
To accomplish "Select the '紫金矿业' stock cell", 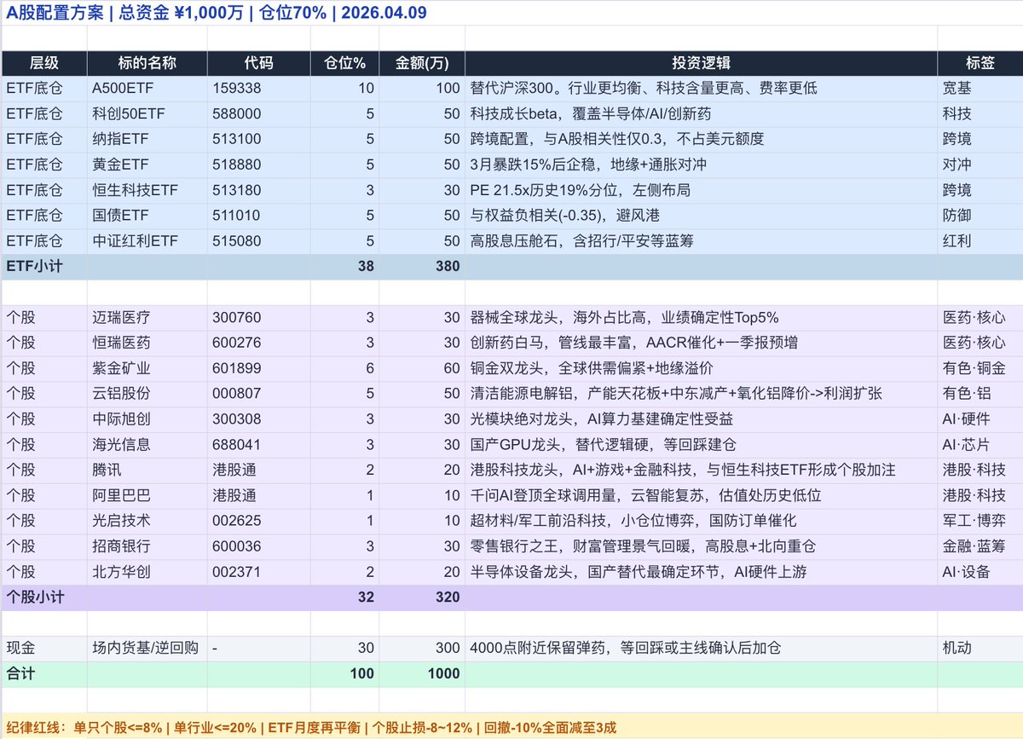I will point(147,368).
